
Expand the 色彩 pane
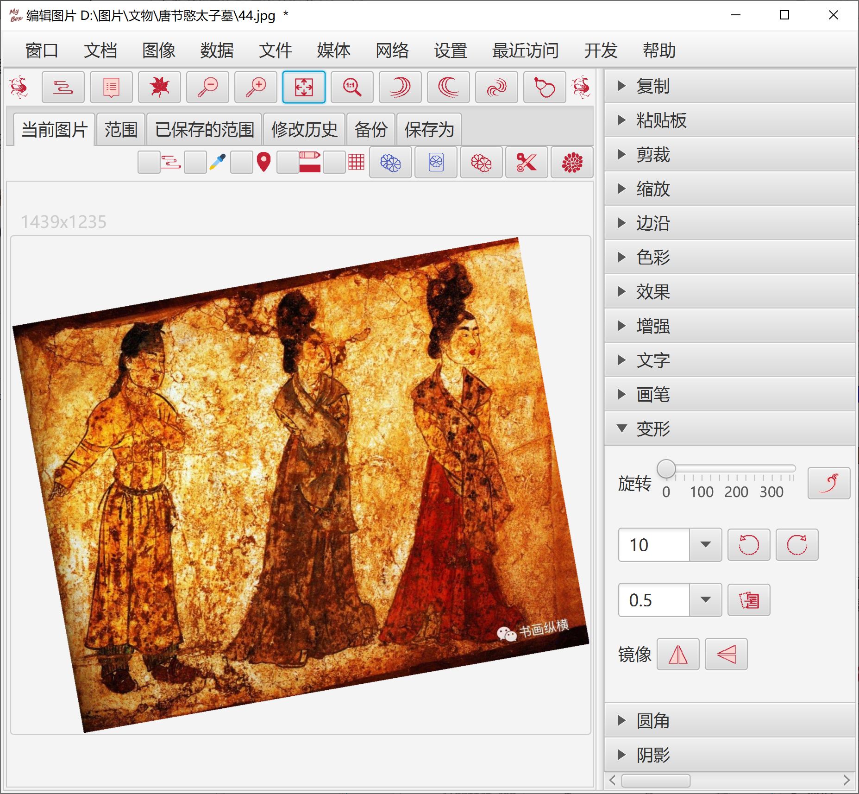[730, 258]
